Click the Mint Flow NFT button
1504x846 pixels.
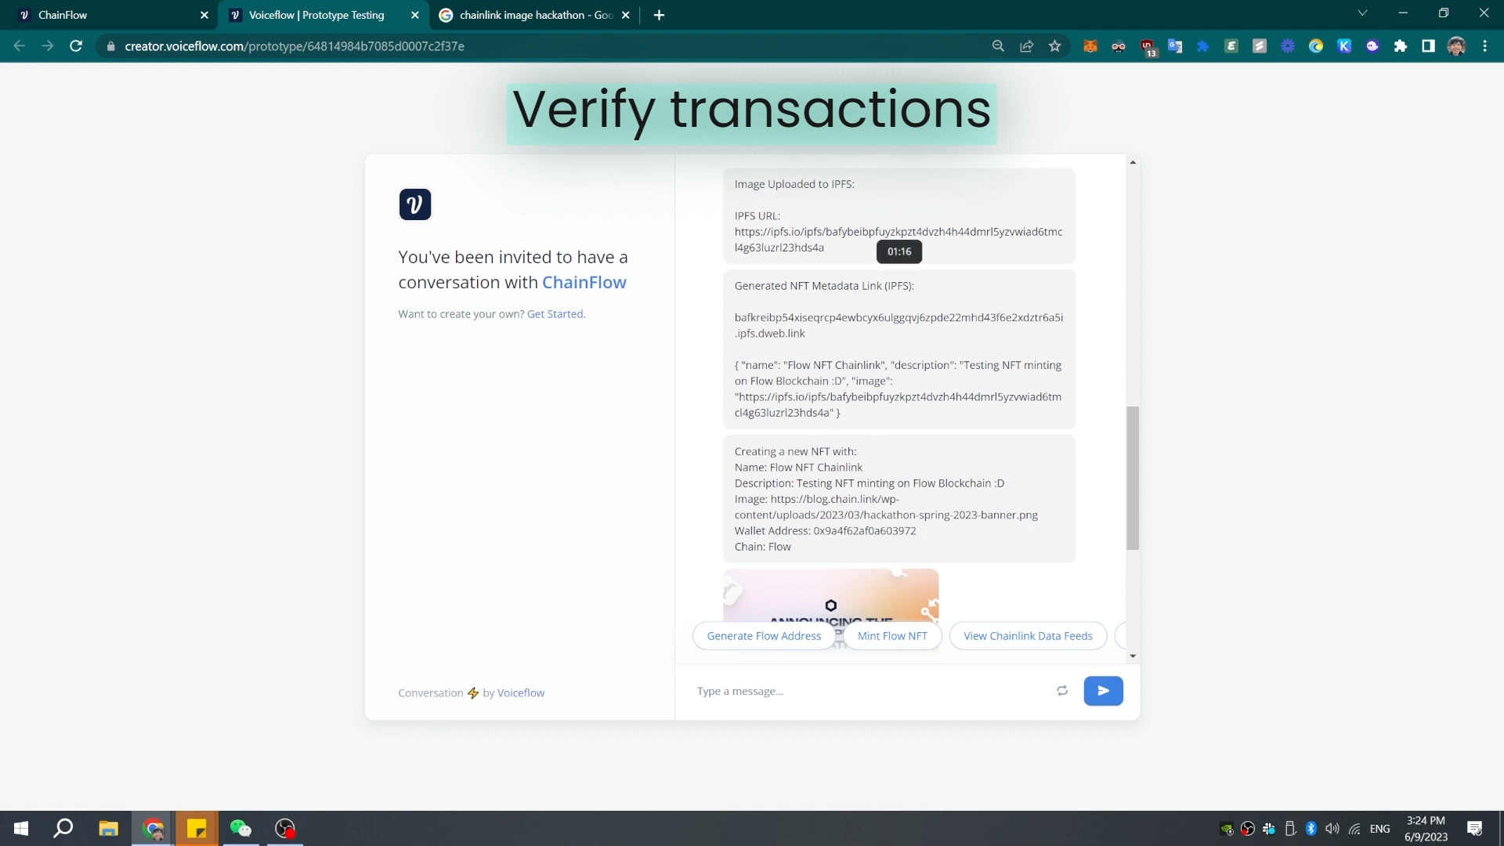point(891,636)
